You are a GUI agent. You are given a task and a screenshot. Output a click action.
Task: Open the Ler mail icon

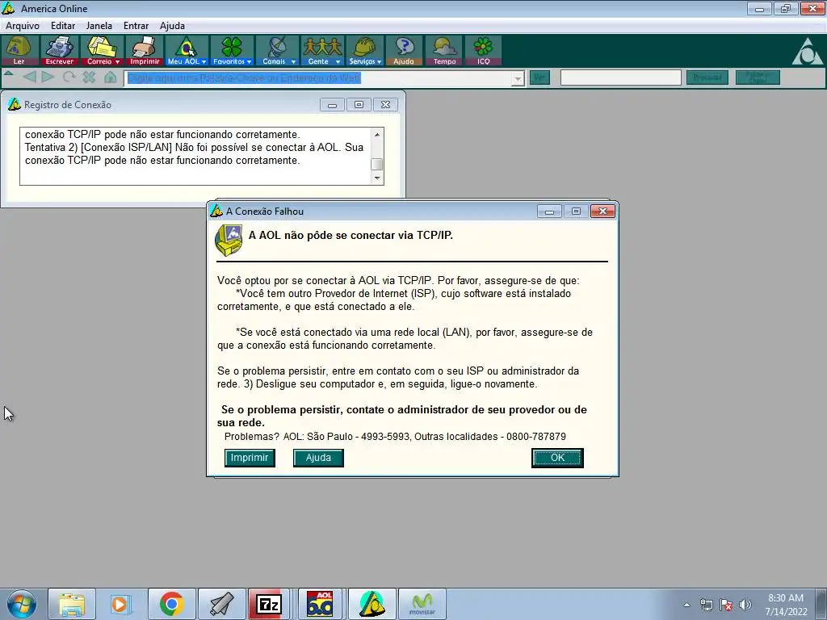point(19,51)
